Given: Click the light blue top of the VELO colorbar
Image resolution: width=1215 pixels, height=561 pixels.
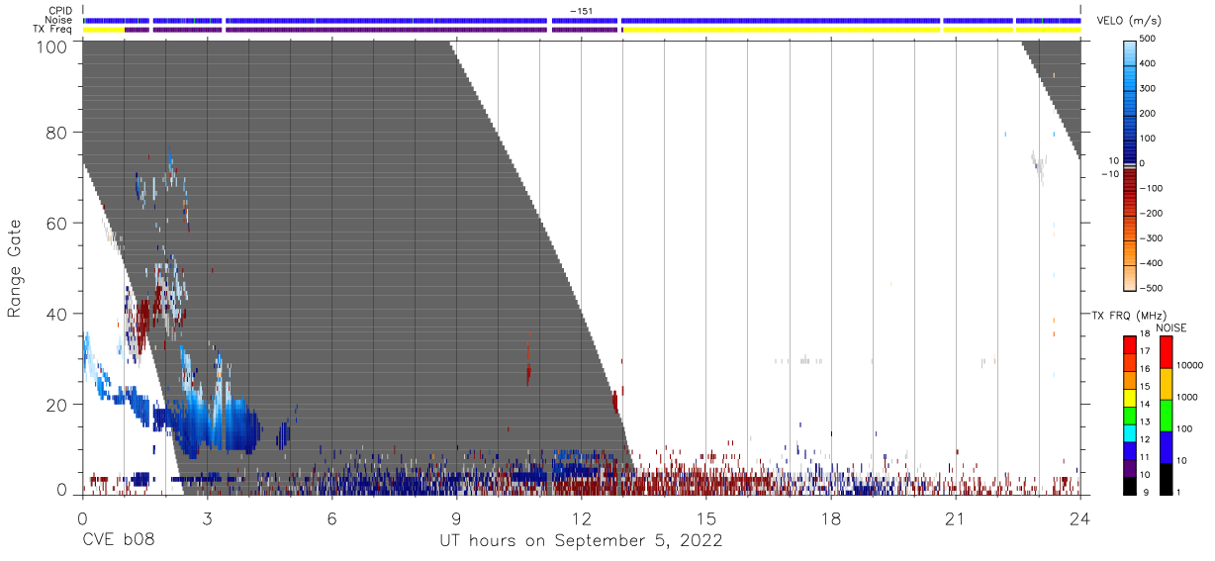Looking at the screenshot, I should tap(1130, 54).
